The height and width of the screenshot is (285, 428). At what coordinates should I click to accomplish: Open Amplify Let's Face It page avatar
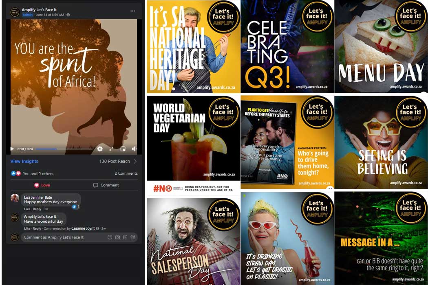tap(15, 12)
